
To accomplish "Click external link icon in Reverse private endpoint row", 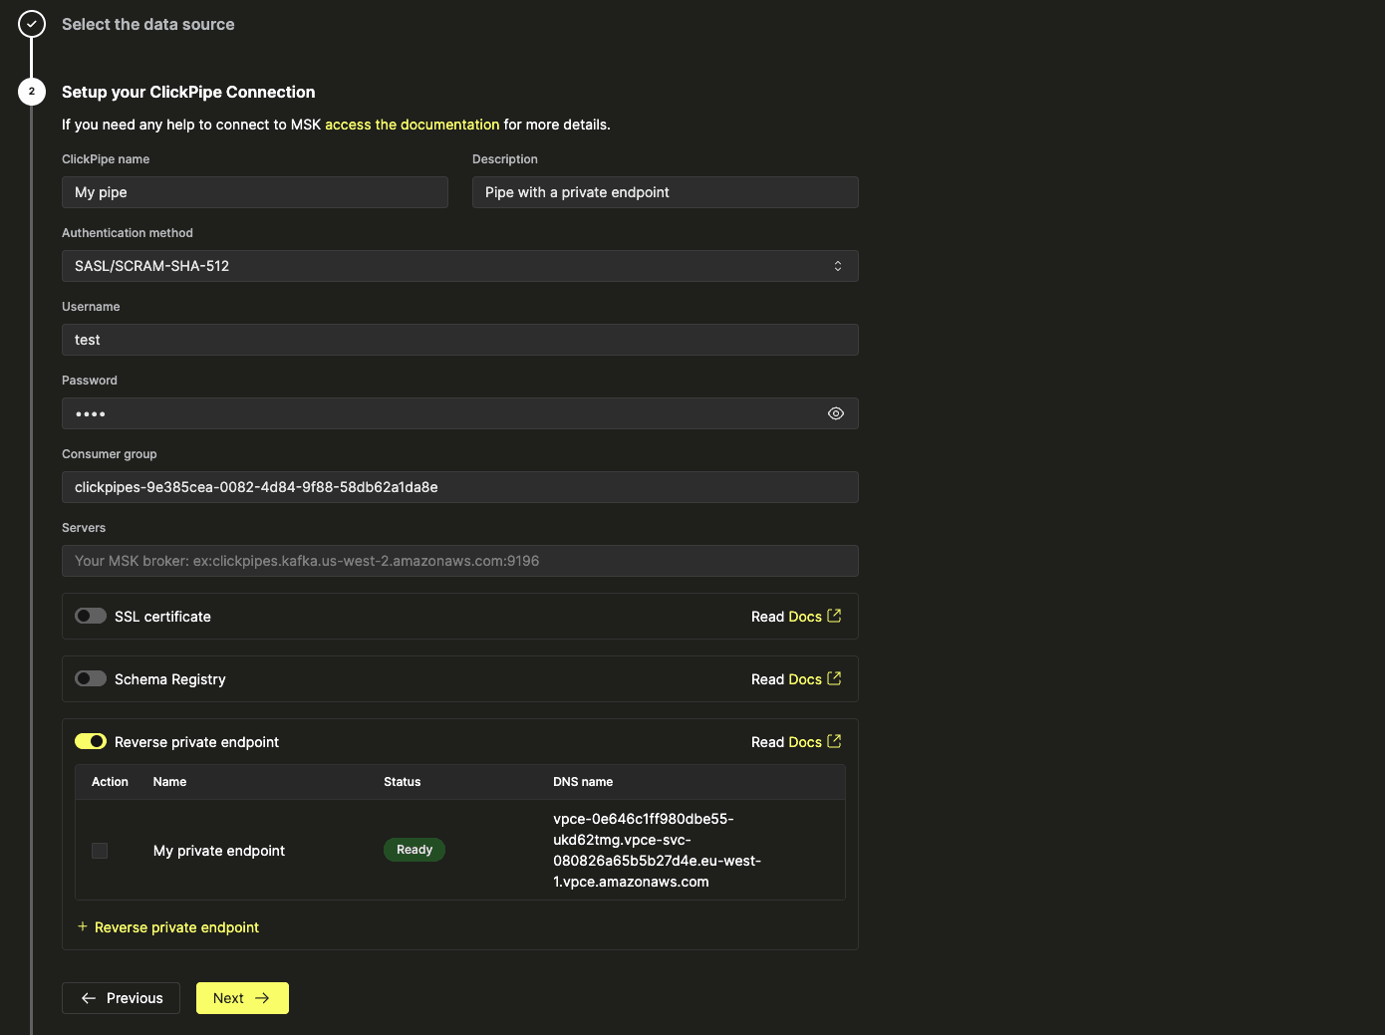I will pyautogui.click(x=834, y=741).
